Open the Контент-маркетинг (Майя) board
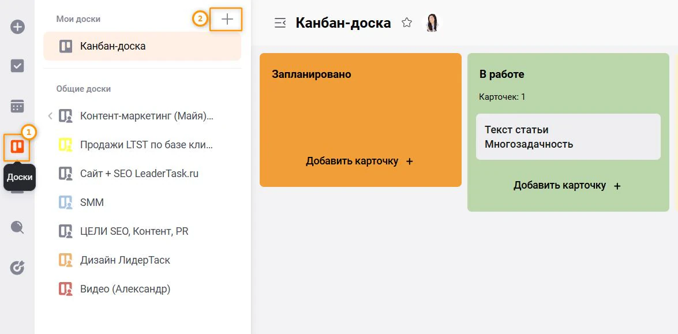678x334 pixels. [147, 116]
